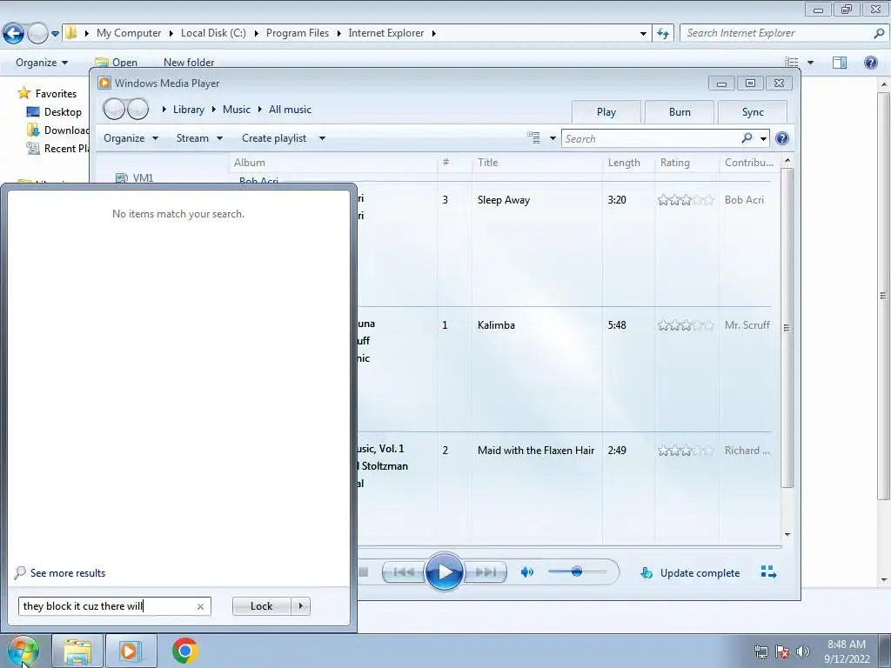Skip to the previous track
Viewport: 891px width, 668px height.
404,572
